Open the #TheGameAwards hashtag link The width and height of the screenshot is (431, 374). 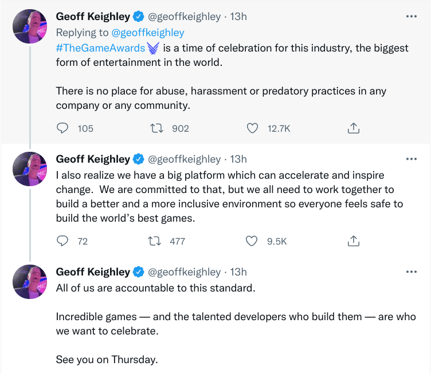click(x=100, y=48)
